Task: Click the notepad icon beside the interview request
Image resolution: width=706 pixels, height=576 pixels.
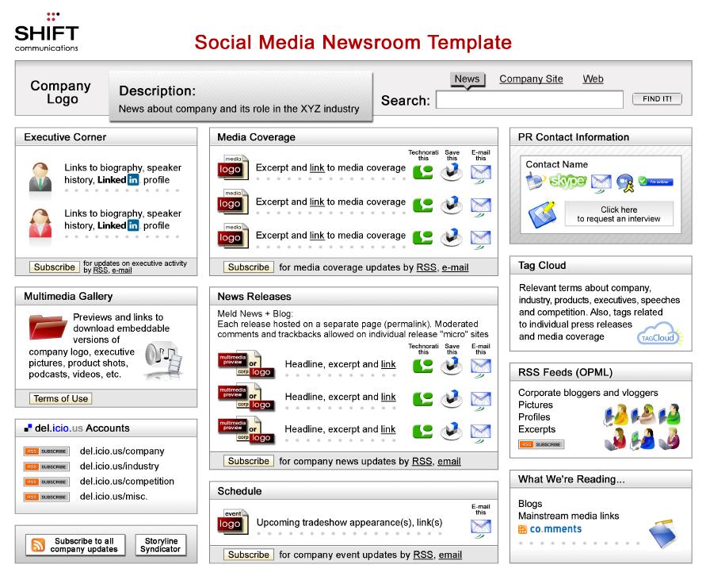Action: (542, 214)
